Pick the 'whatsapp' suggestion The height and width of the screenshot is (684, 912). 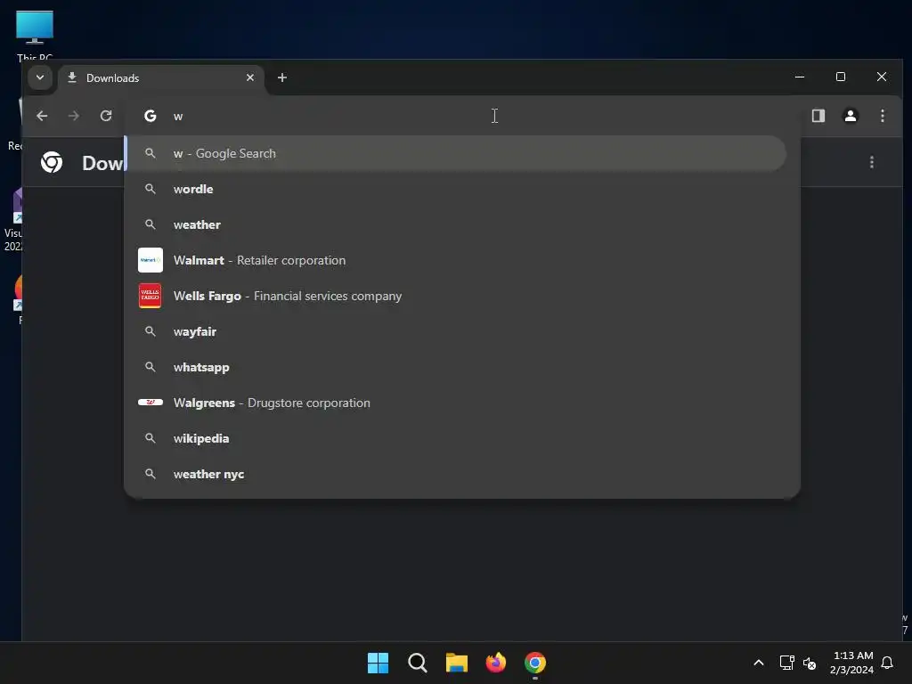[456, 367]
